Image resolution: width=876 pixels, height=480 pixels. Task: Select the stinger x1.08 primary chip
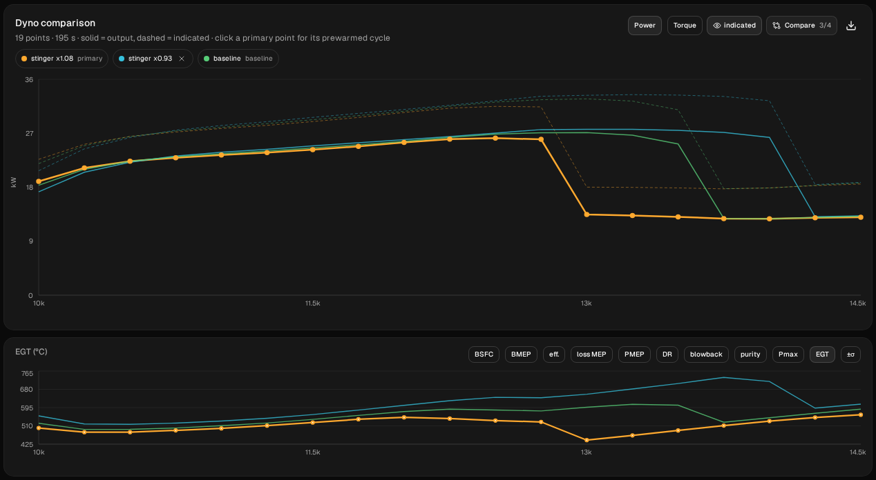tap(61, 59)
